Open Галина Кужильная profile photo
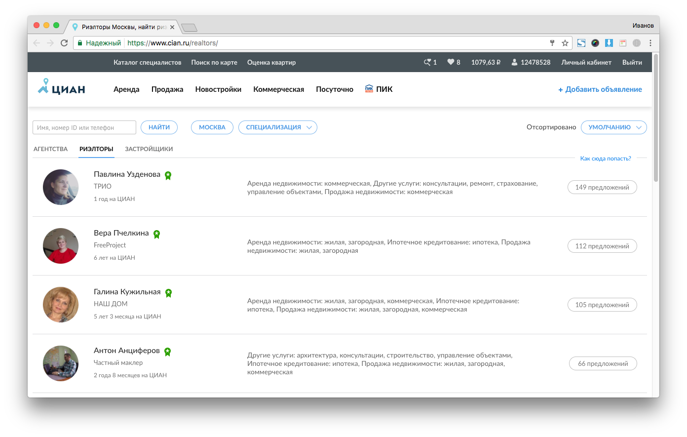 pos(61,305)
